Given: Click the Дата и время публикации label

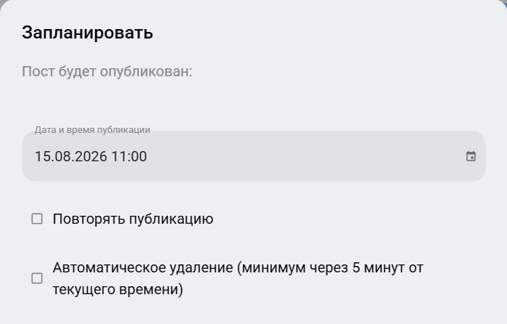Looking at the screenshot, I should click(92, 129).
